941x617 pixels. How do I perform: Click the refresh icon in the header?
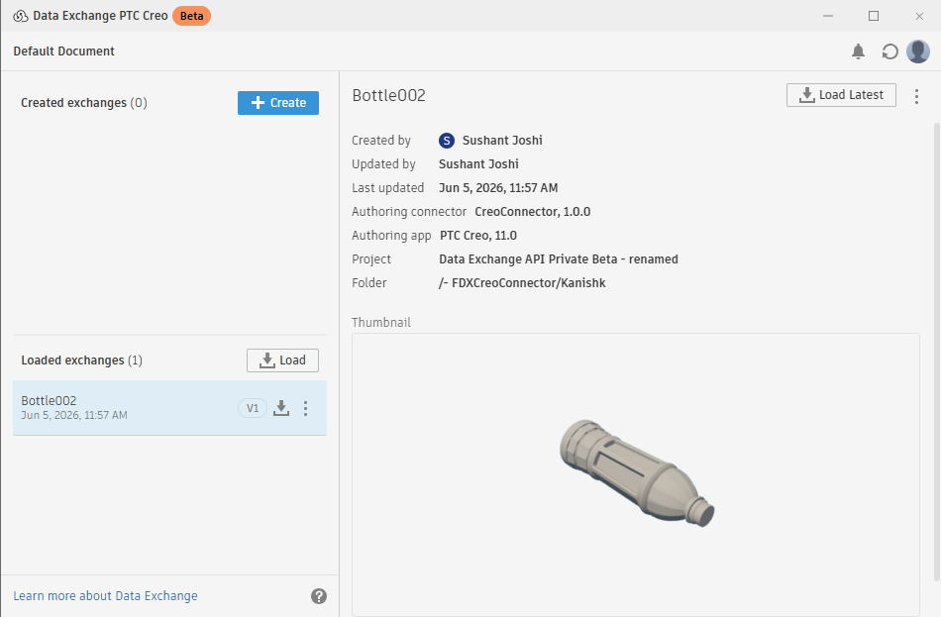889,51
